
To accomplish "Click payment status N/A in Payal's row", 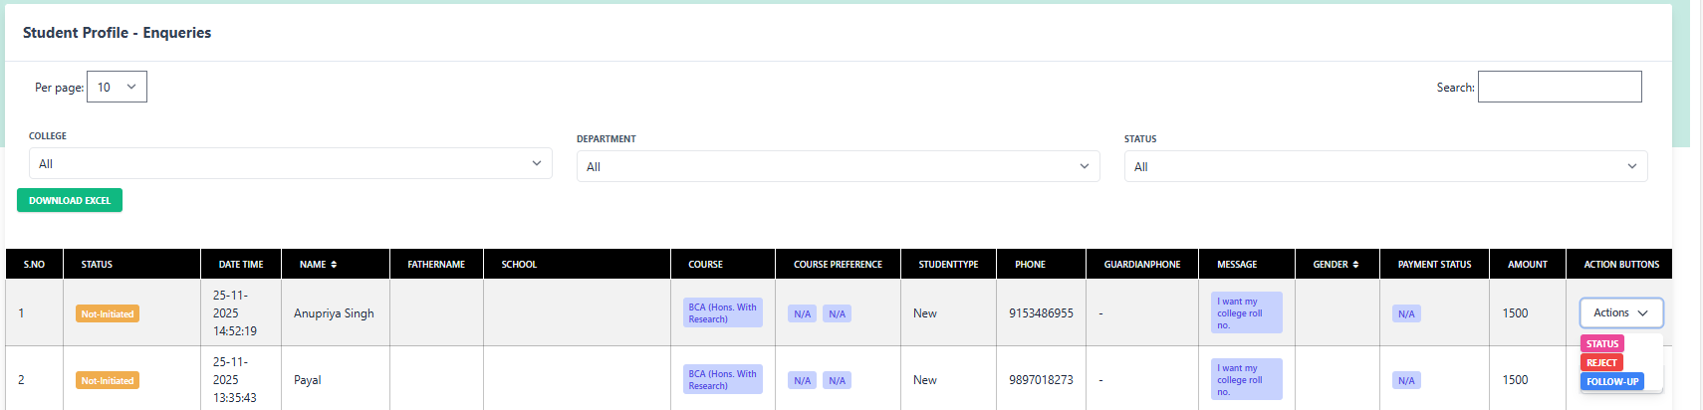I will coord(1406,380).
